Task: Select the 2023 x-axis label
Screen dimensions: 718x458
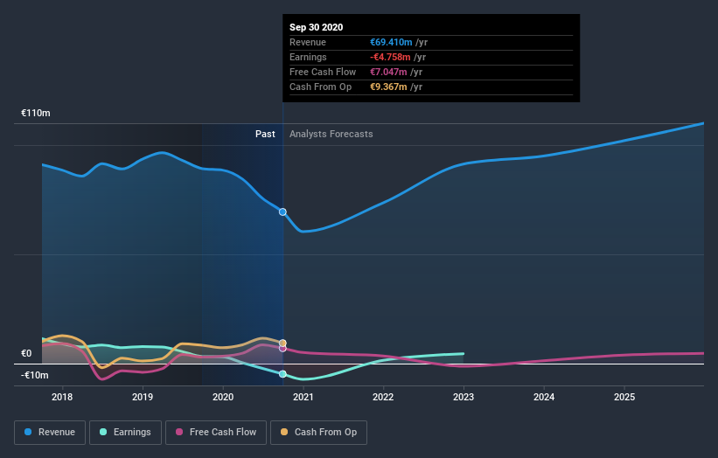Action: click(464, 397)
